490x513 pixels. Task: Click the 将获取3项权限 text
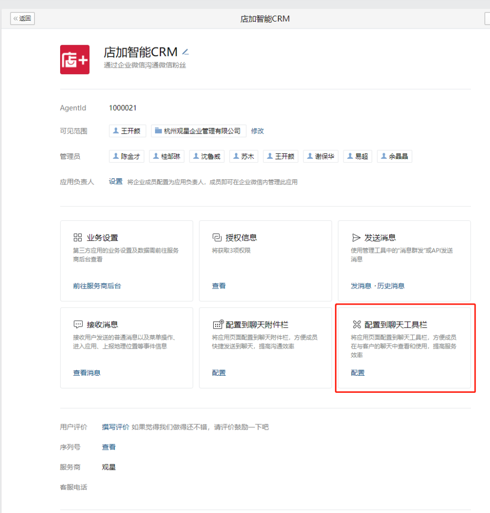click(231, 250)
